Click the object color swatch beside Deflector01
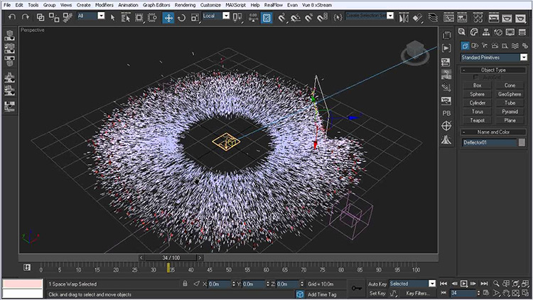533x300 pixels. 522,142
